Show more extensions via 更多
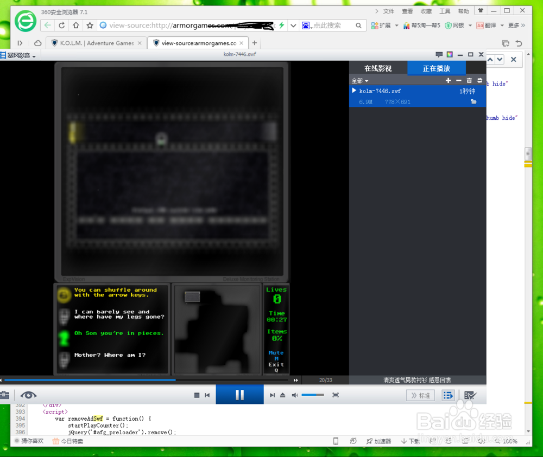543x457 pixels. (x=516, y=25)
